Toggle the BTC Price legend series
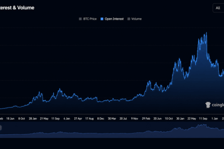Viewport: 224px width, 149px height. pyautogui.click(x=88, y=19)
